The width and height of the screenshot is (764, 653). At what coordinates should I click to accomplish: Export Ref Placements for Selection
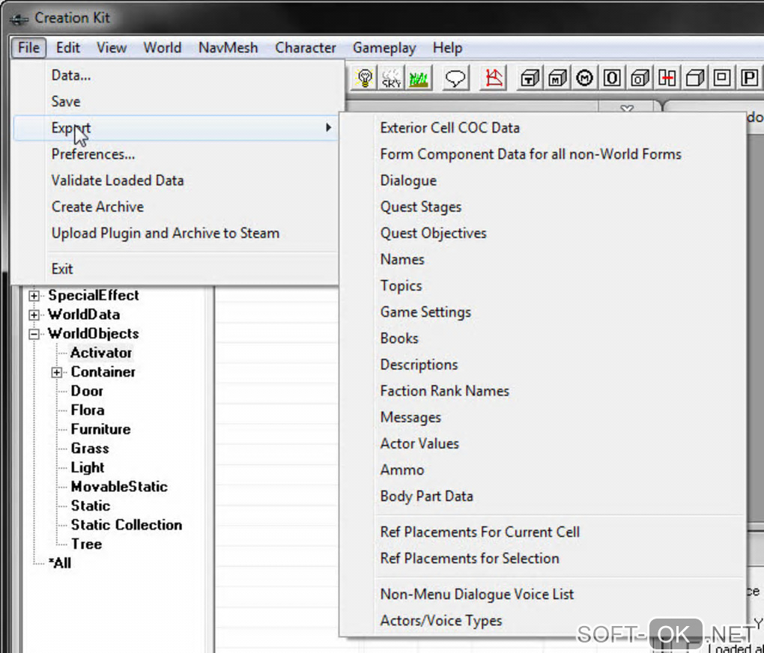coord(543,558)
